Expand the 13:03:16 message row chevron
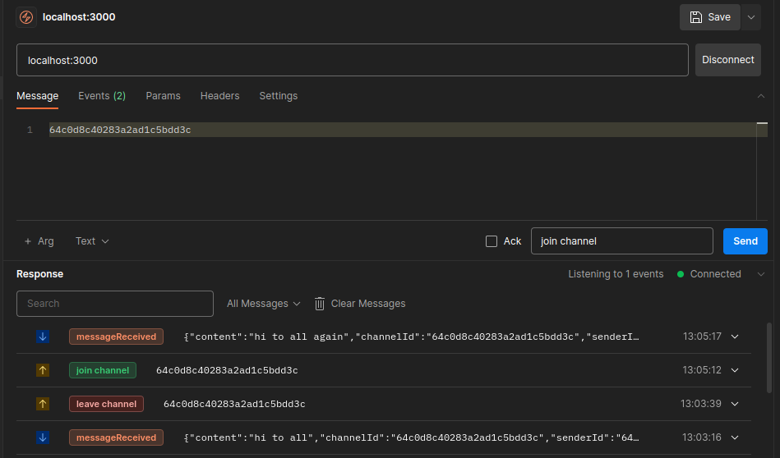 735,437
